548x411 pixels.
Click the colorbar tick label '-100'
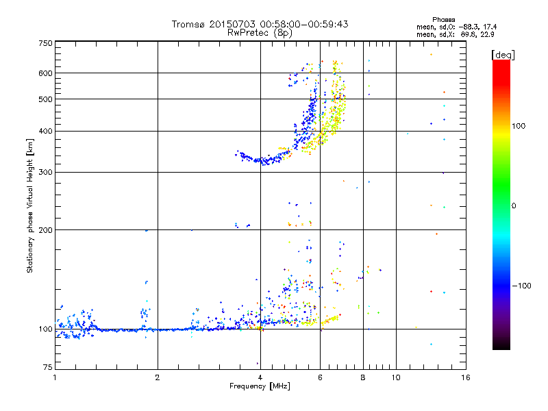(521, 286)
